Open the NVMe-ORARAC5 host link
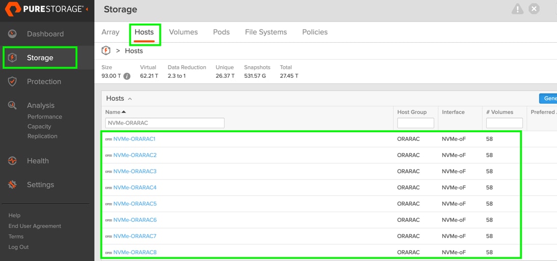557x261 pixels. pos(135,204)
